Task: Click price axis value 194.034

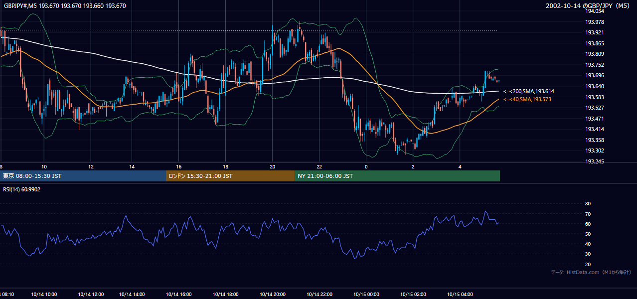Action: pos(595,11)
